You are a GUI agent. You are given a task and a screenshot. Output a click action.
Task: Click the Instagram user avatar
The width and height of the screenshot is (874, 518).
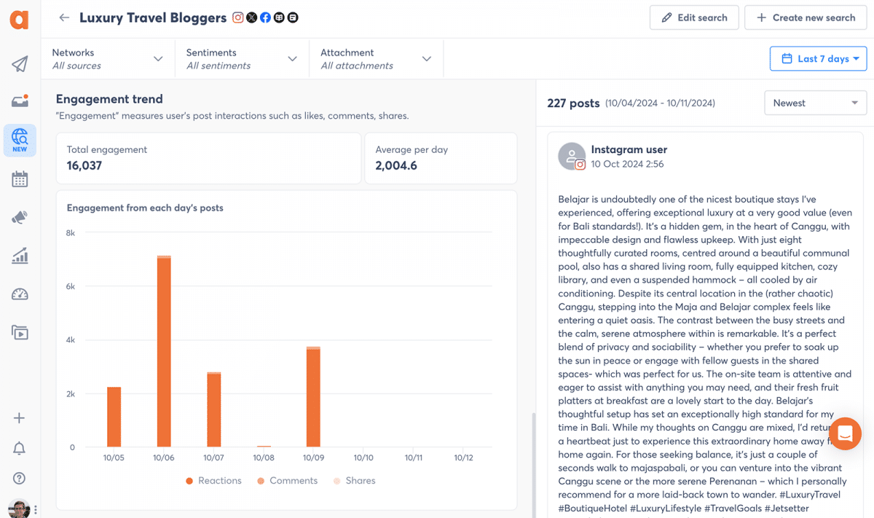point(572,157)
